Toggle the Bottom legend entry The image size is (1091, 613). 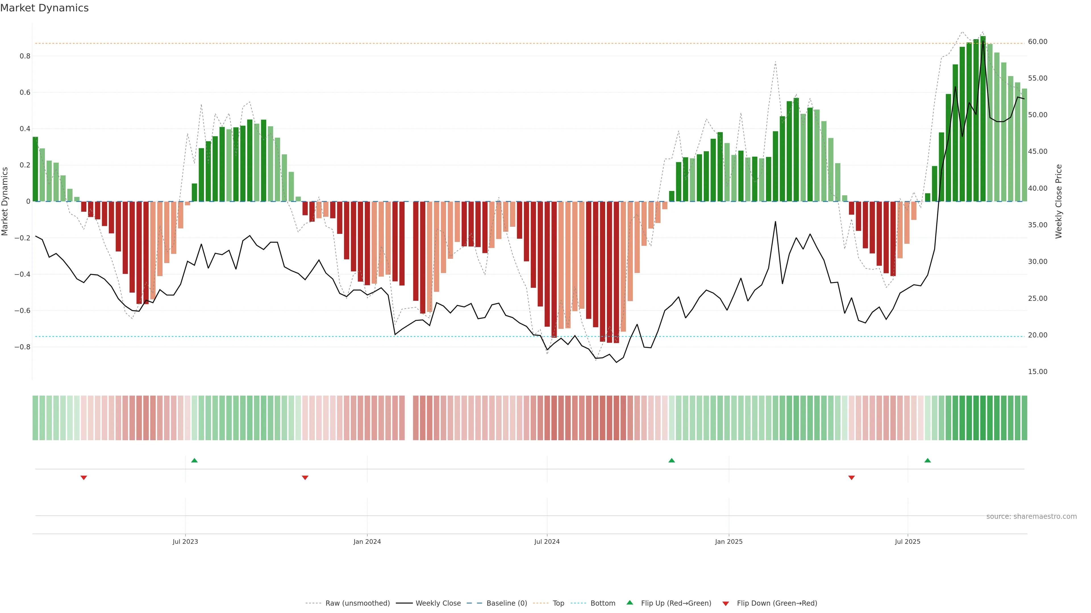pyautogui.click(x=603, y=603)
